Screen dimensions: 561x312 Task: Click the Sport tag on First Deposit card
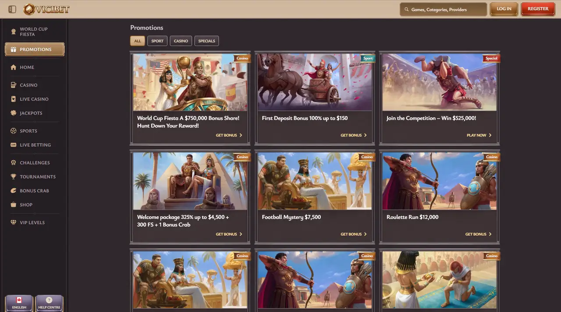click(x=368, y=58)
